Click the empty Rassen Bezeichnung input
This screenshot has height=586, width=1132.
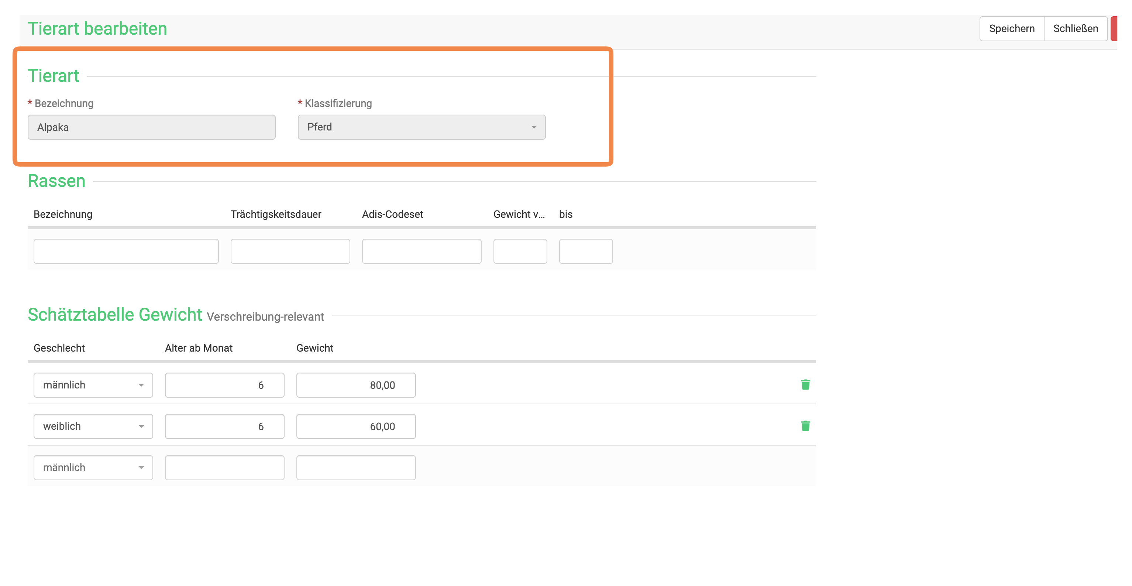tap(126, 251)
